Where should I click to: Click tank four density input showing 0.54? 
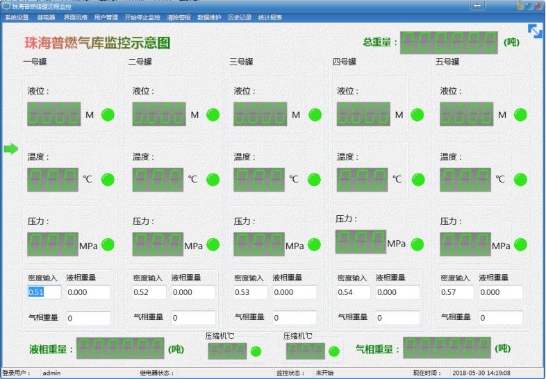coord(354,292)
